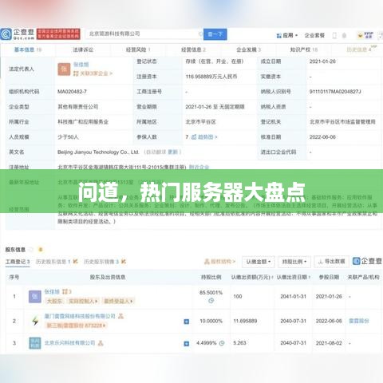This screenshot has width=383, height=383.
Task: Click the equity structure icon after 北京乐闪科技有限公司
Action: (x=101, y=343)
